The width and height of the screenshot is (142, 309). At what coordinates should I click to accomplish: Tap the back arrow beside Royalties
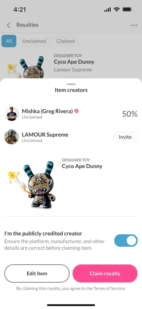(8, 25)
